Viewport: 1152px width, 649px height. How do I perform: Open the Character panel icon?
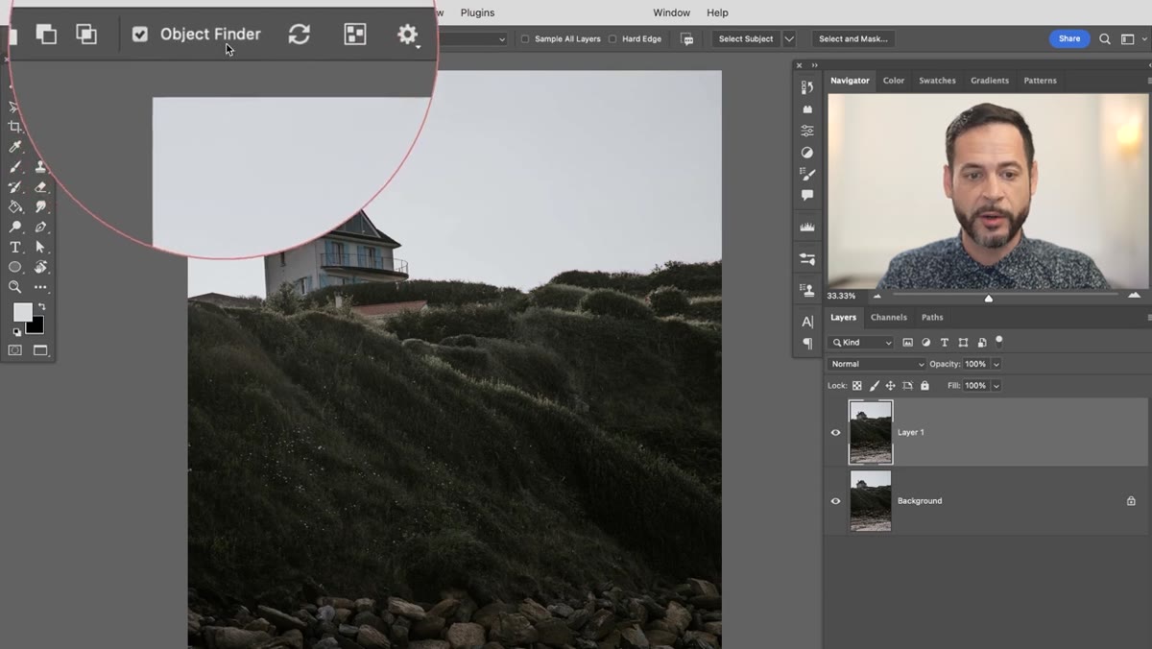tap(807, 322)
